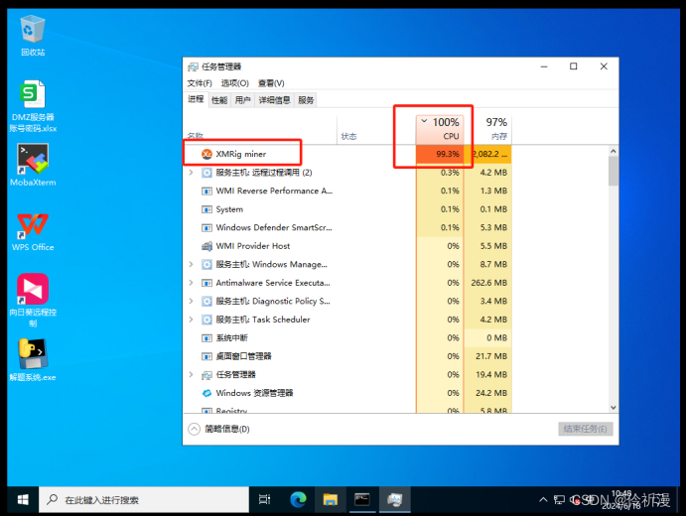687x517 pixels.
Task: Click the WMI Provider Host icon
Action: (x=206, y=246)
